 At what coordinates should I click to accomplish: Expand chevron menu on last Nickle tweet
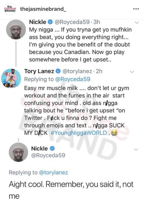136,149
